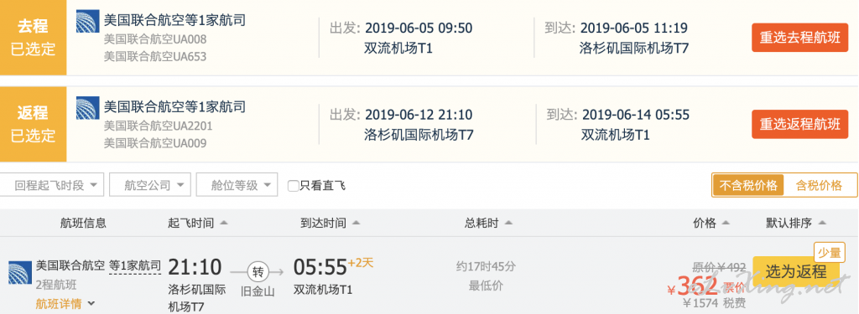Click the United Airlines logo in the 返程 row
This screenshot has height=314, width=859.
click(87, 108)
